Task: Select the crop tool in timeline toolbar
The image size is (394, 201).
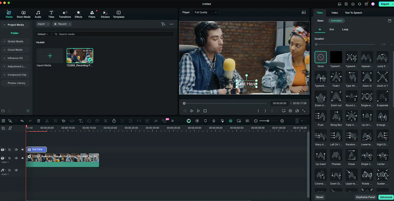Action: pyautogui.click(x=55, y=121)
